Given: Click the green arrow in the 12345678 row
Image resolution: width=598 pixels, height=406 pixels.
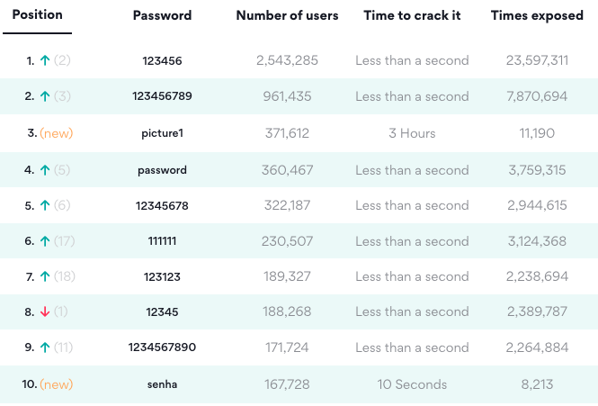Looking at the screenshot, I should pyautogui.click(x=45, y=205).
